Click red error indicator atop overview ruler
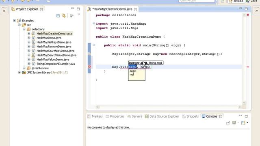The image size is (260, 146). coord(248,15)
